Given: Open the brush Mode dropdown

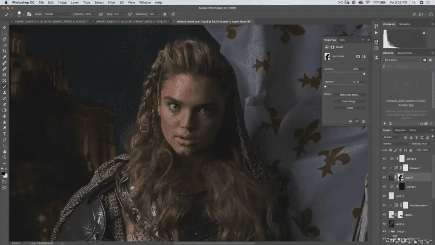Looking at the screenshot, I should [x=58, y=14].
